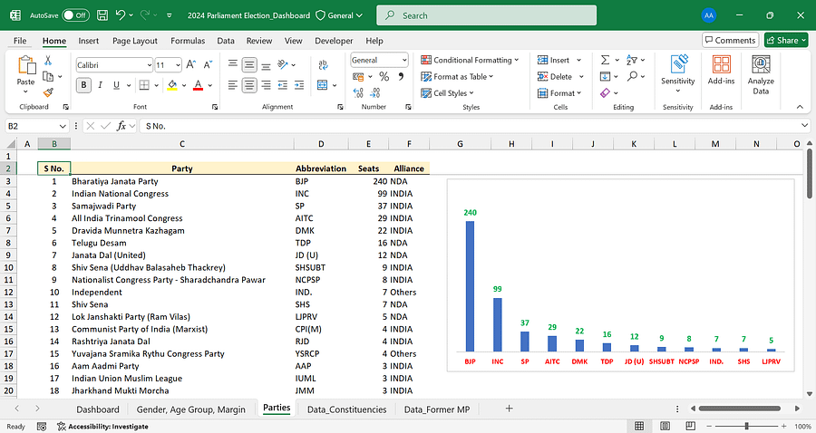Click the Orientation text angle icon
Viewport: 816px width, 433px height.
click(283, 64)
